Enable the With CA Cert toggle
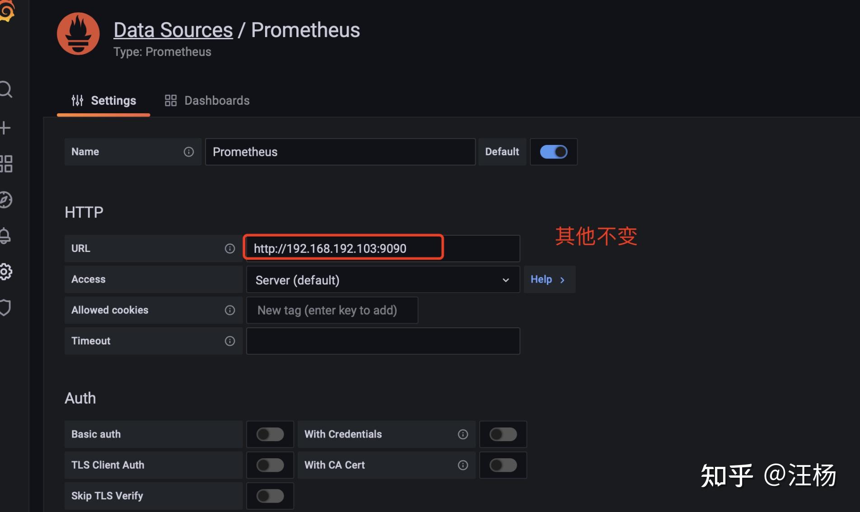860x512 pixels. (x=503, y=465)
